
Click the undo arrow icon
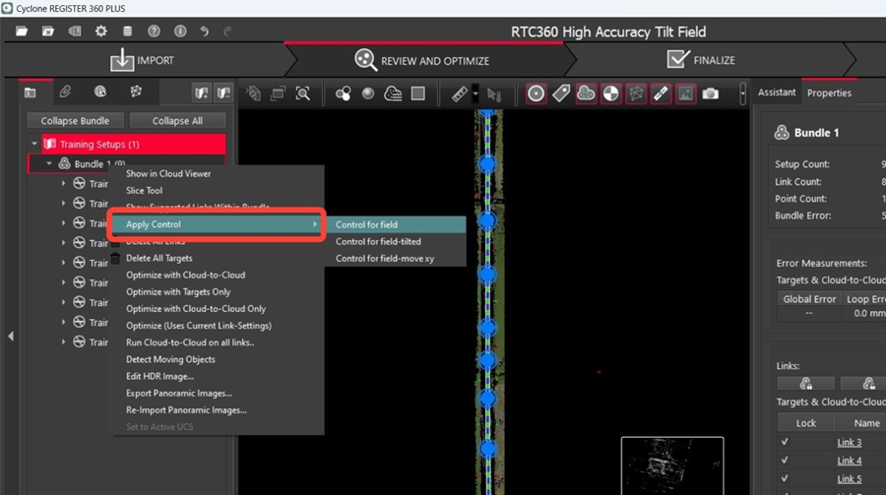click(x=204, y=31)
